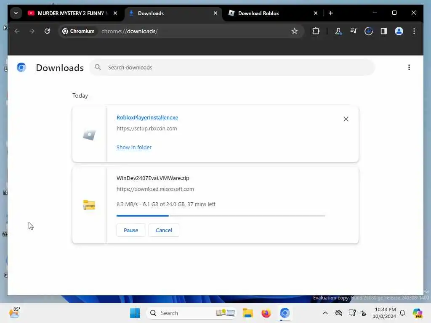431x323 pixels.
Task: Open the clock and date flyout
Action: click(385, 313)
